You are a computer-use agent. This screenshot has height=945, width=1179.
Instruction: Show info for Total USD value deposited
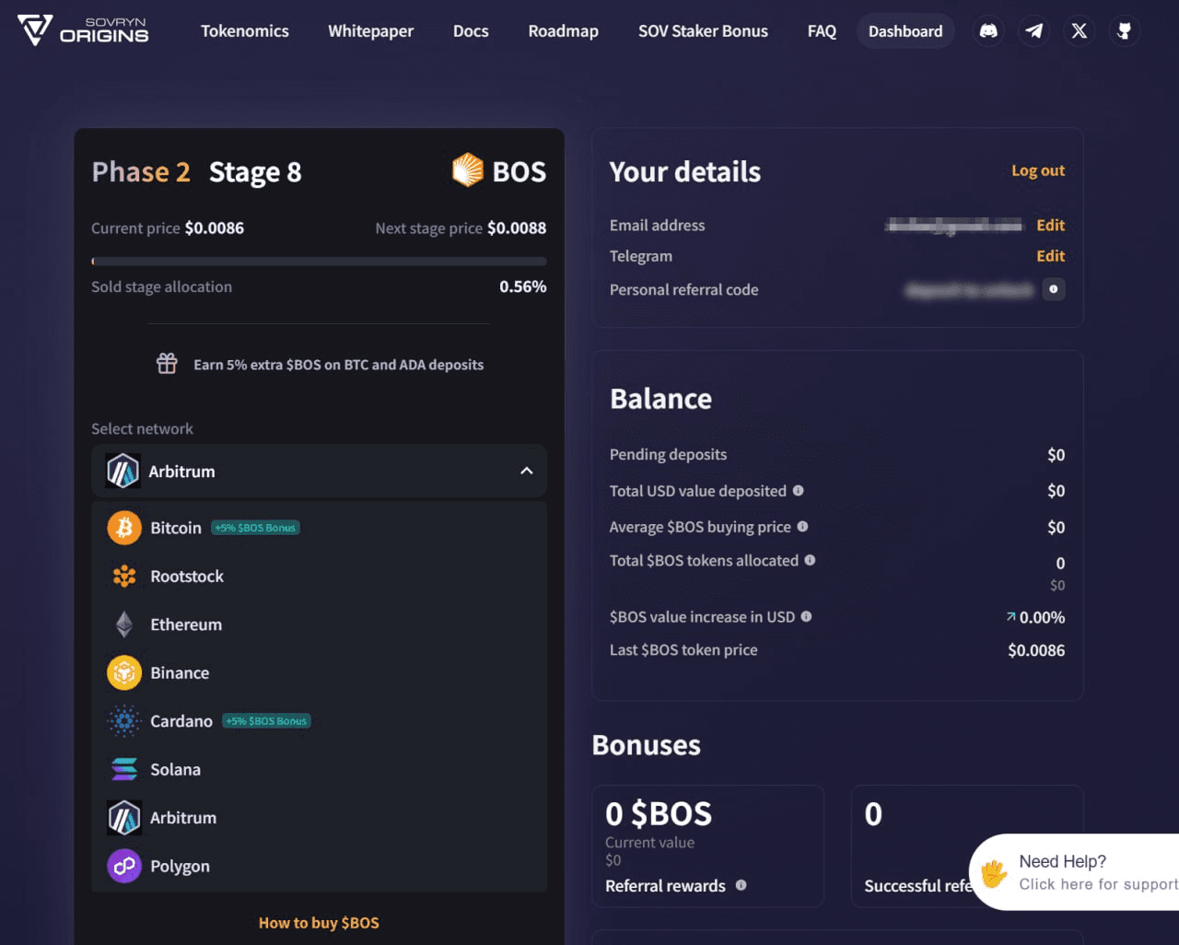(x=798, y=491)
